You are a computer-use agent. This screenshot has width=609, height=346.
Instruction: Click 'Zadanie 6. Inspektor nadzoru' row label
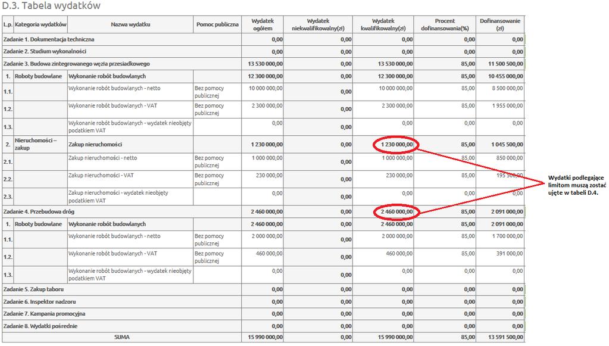(x=40, y=302)
